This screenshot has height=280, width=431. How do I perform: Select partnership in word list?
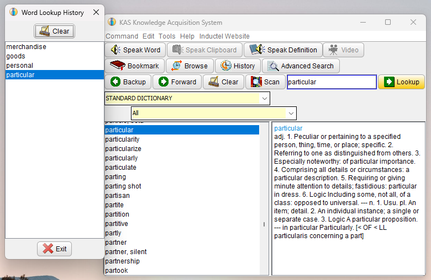(182, 261)
